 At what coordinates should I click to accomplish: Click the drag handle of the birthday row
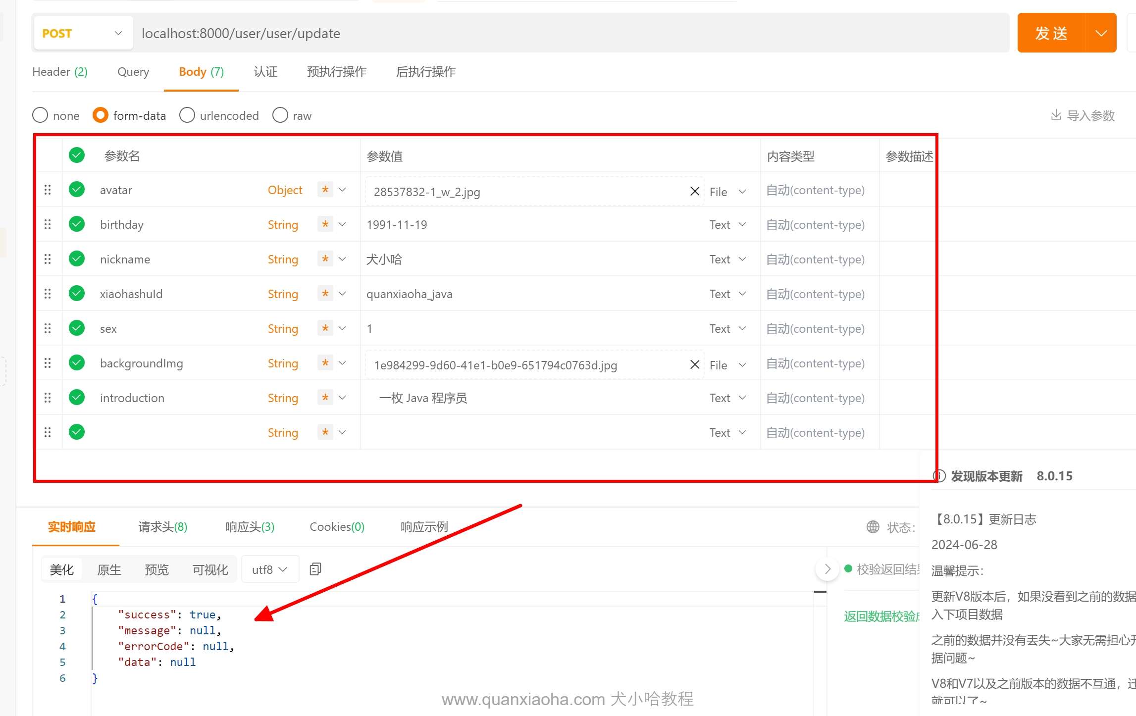pyautogui.click(x=48, y=224)
